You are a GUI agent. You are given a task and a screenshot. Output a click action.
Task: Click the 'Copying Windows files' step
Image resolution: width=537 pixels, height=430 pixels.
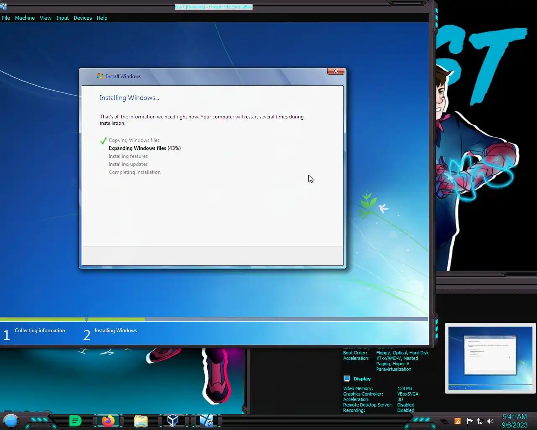[134, 140]
